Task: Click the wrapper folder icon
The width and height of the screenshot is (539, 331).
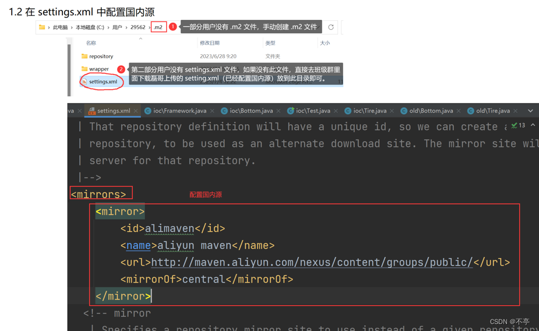Action: (84, 69)
